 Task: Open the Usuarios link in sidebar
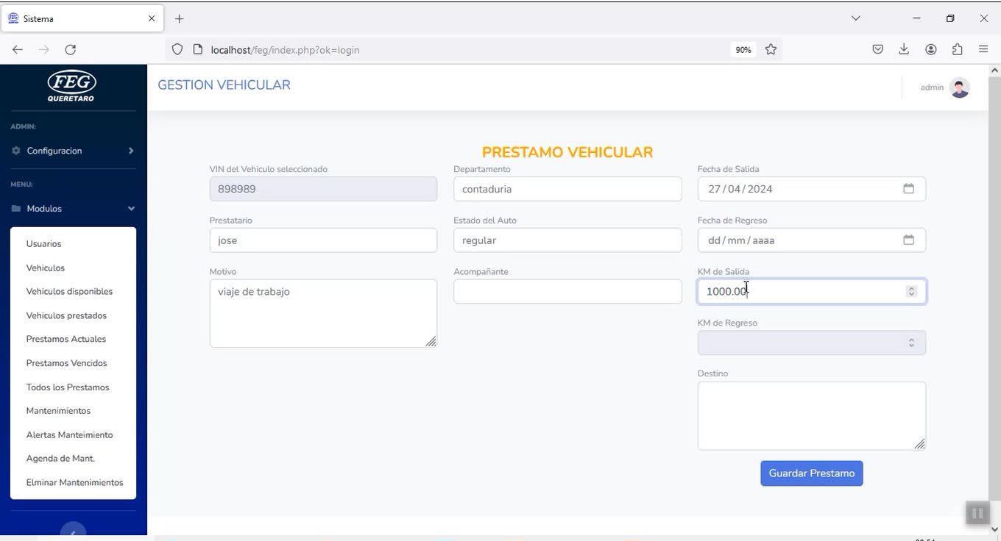43,244
